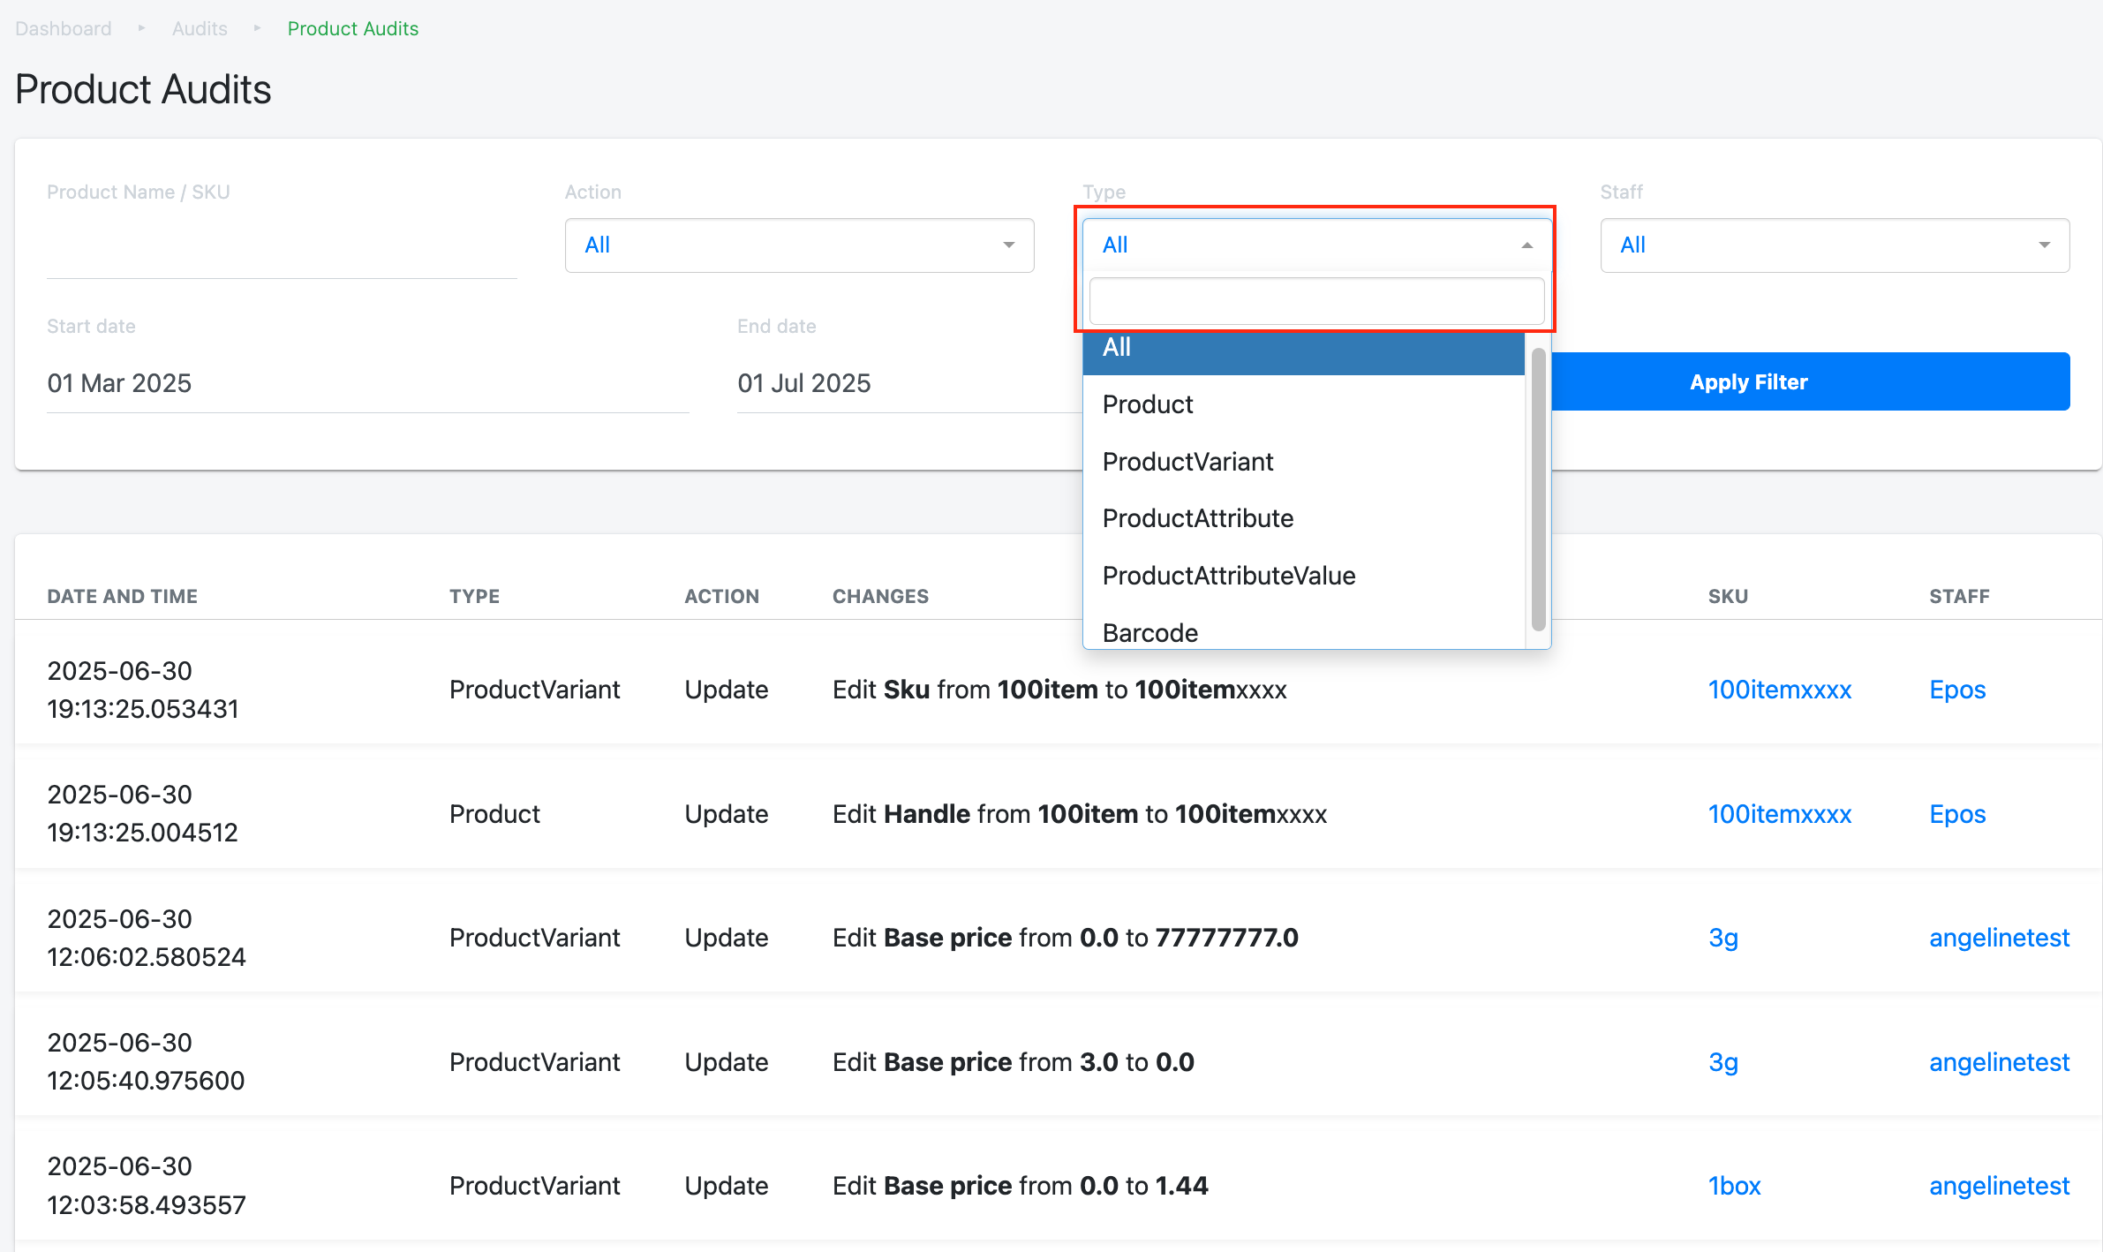Screen dimensions: 2103x1252
Task: Focus the Product Name / SKU field
Action: pyautogui.click(x=281, y=252)
